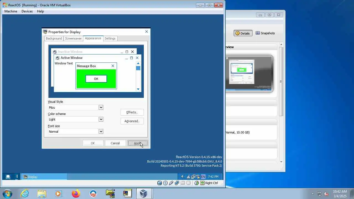Click the ReactOS tray volume speaker icon
The image size is (354, 199).
coord(183,177)
